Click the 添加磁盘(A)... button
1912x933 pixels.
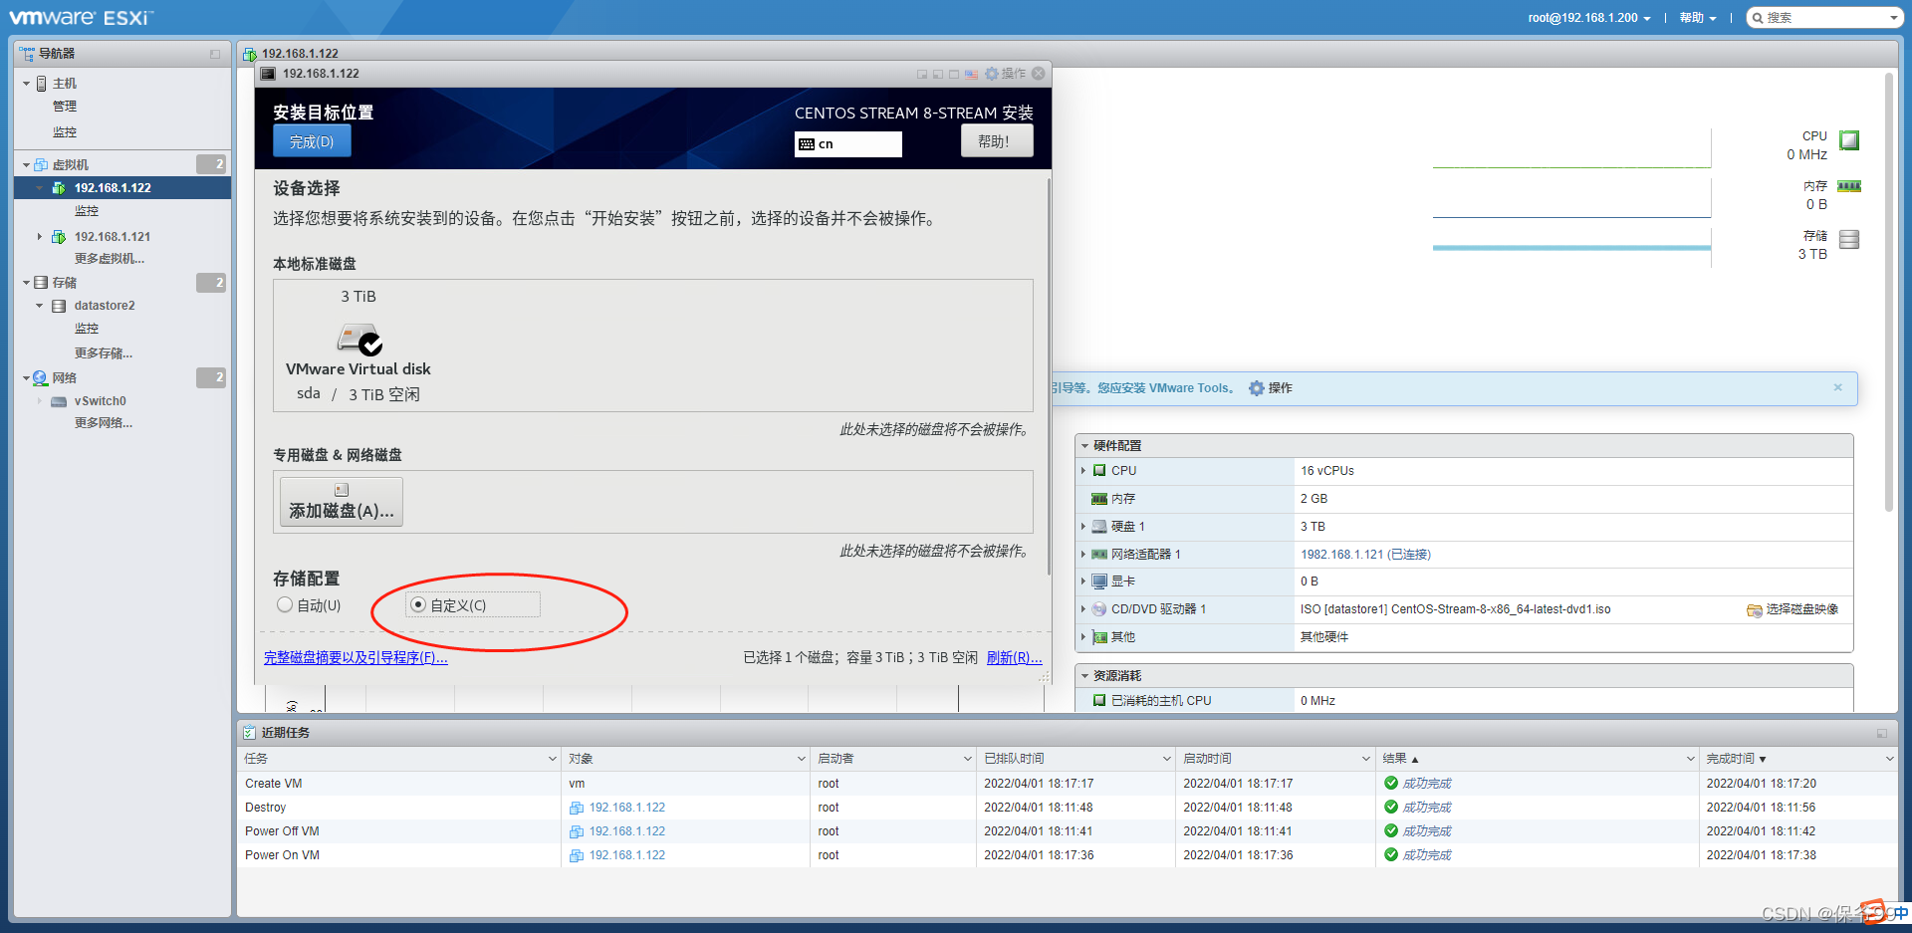342,502
